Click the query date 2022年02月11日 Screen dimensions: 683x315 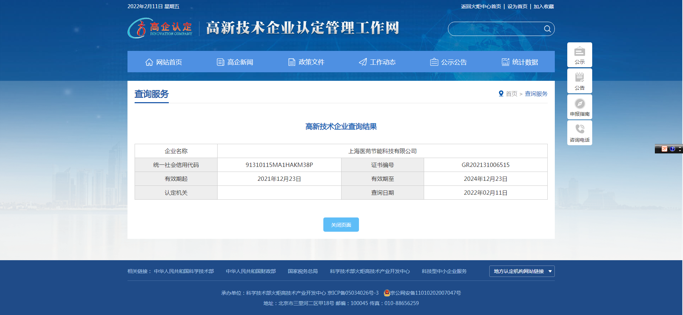point(486,193)
